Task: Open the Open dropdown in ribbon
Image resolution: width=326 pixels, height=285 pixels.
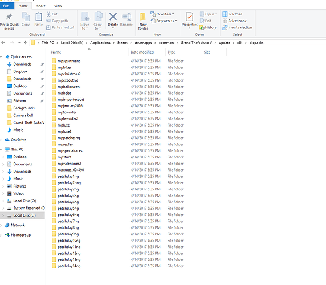Action: 209,14
